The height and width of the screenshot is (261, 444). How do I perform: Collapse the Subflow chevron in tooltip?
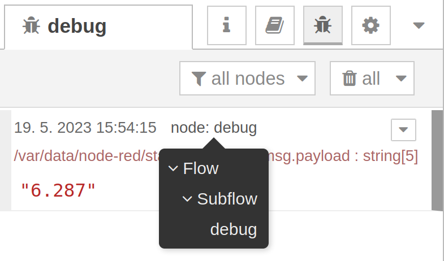(x=187, y=199)
